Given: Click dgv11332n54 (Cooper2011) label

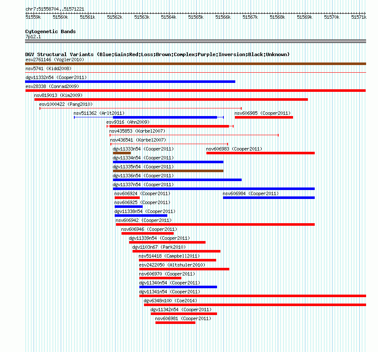Looking at the screenshot, I should [x=56, y=77].
